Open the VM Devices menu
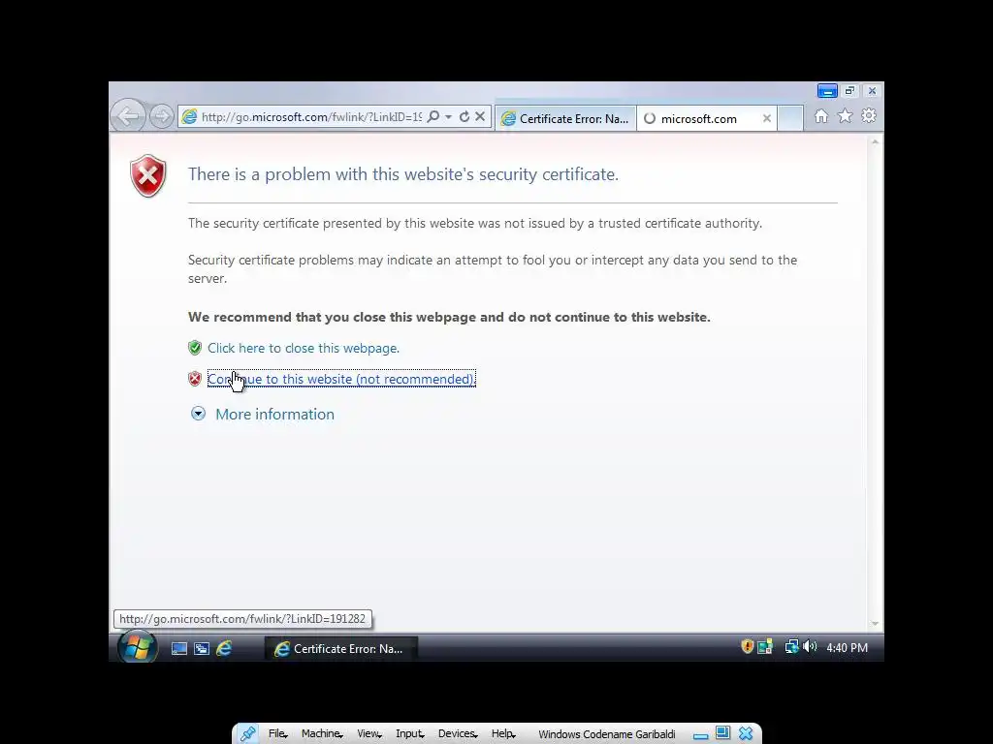Screen dimensions: 993x744 [x=458, y=734]
